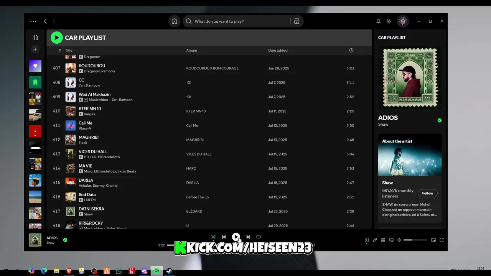Open the Home icon
This screenshot has height=276, width=491.
point(174,21)
